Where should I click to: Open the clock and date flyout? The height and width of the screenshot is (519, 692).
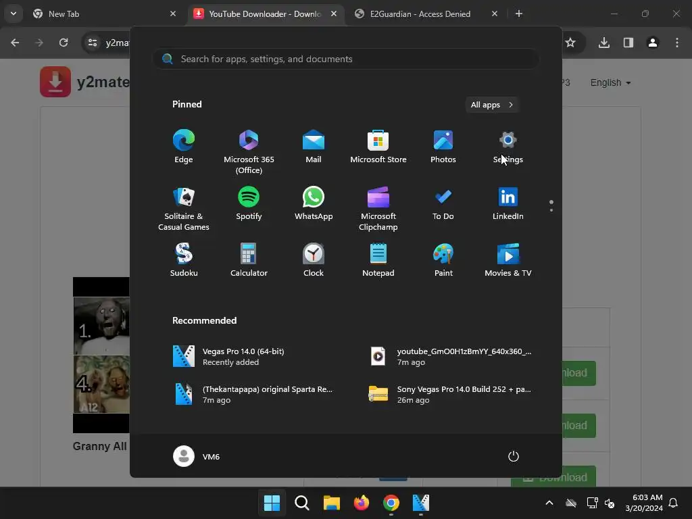pyautogui.click(x=644, y=503)
